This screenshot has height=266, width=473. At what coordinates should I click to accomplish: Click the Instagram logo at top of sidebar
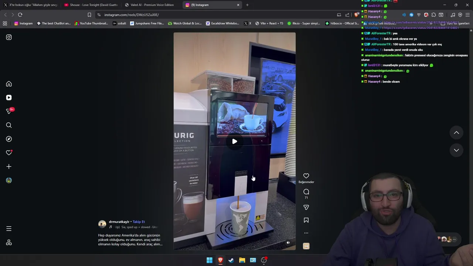coord(9,37)
